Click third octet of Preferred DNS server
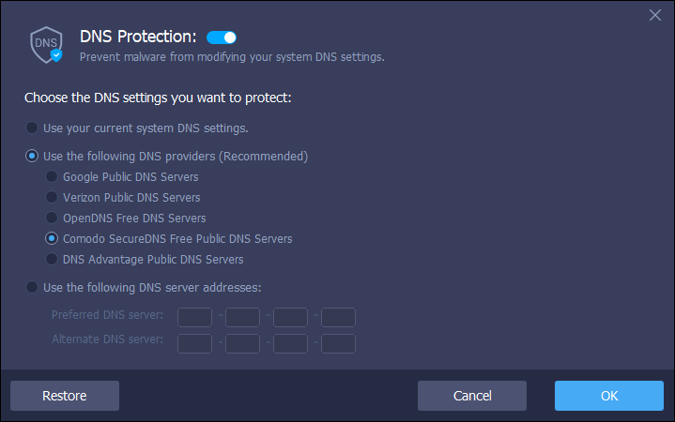675x422 pixels. 290,317
